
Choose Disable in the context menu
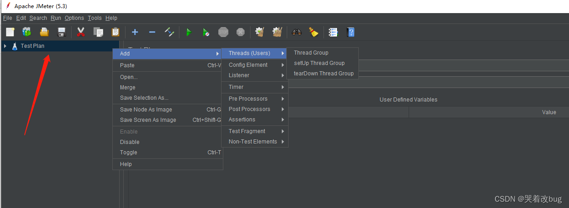point(168,142)
